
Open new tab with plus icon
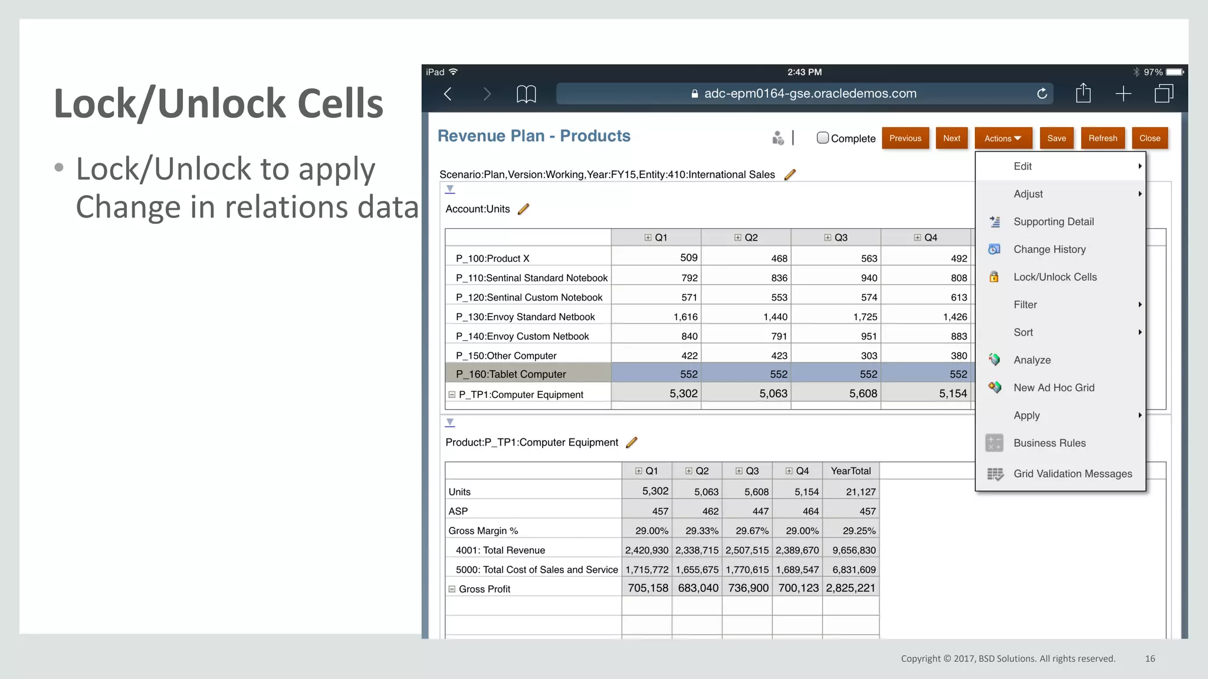click(1123, 94)
